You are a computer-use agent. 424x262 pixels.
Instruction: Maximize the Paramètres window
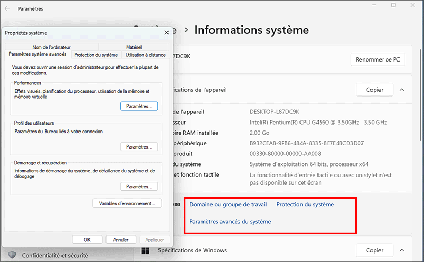pos(393,5)
